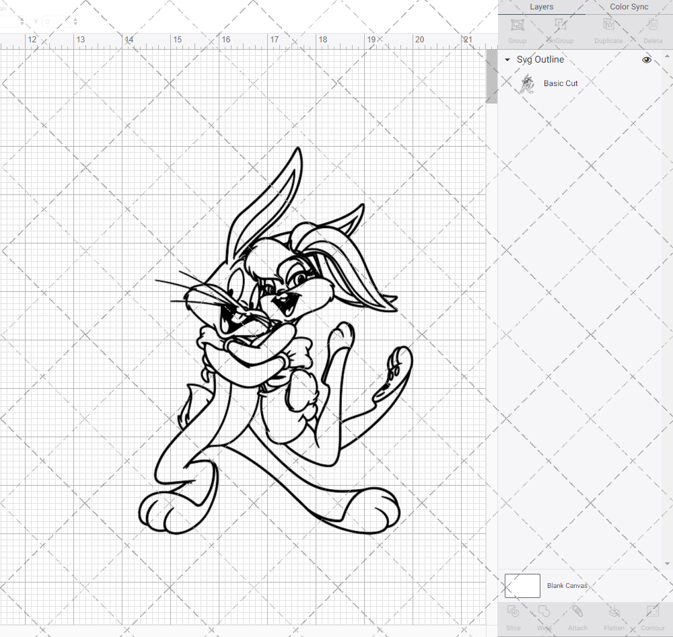Click the canvas vertical scrollbar thumb
The image size is (673, 637).
[491, 77]
